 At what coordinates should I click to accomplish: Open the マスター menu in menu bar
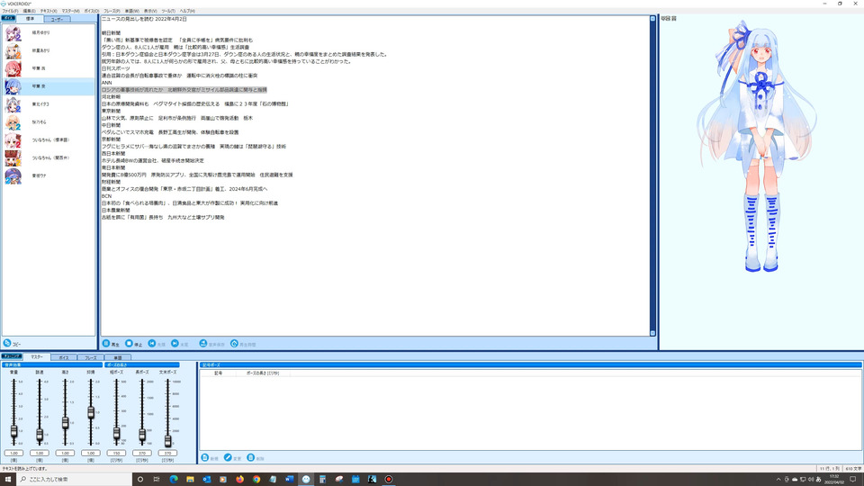(70, 11)
